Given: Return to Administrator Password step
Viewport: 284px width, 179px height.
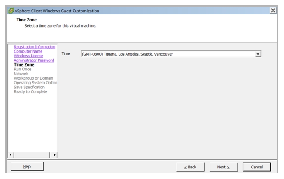Looking at the screenshot, I should (34, 60).
